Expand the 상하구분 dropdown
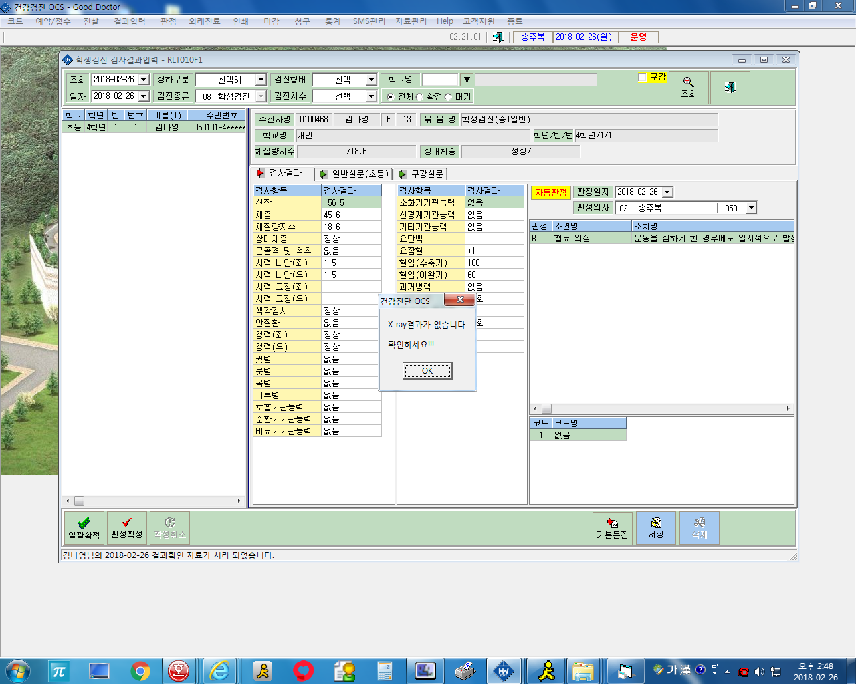Screen dimensions: 856x695 click(261, 80)
